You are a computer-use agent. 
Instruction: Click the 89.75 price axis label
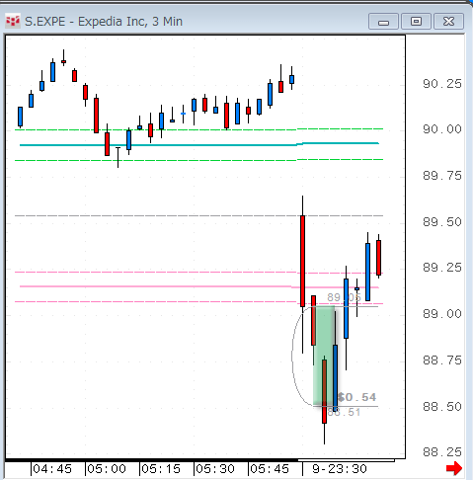pos(442,176)
